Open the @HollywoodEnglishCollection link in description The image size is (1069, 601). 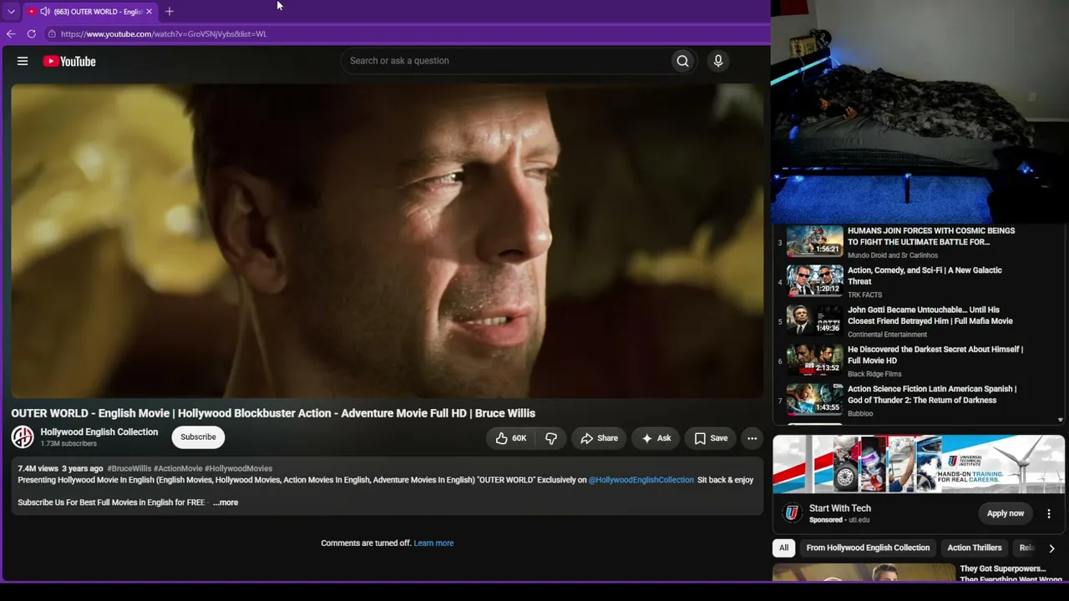[x=641, y=480]
